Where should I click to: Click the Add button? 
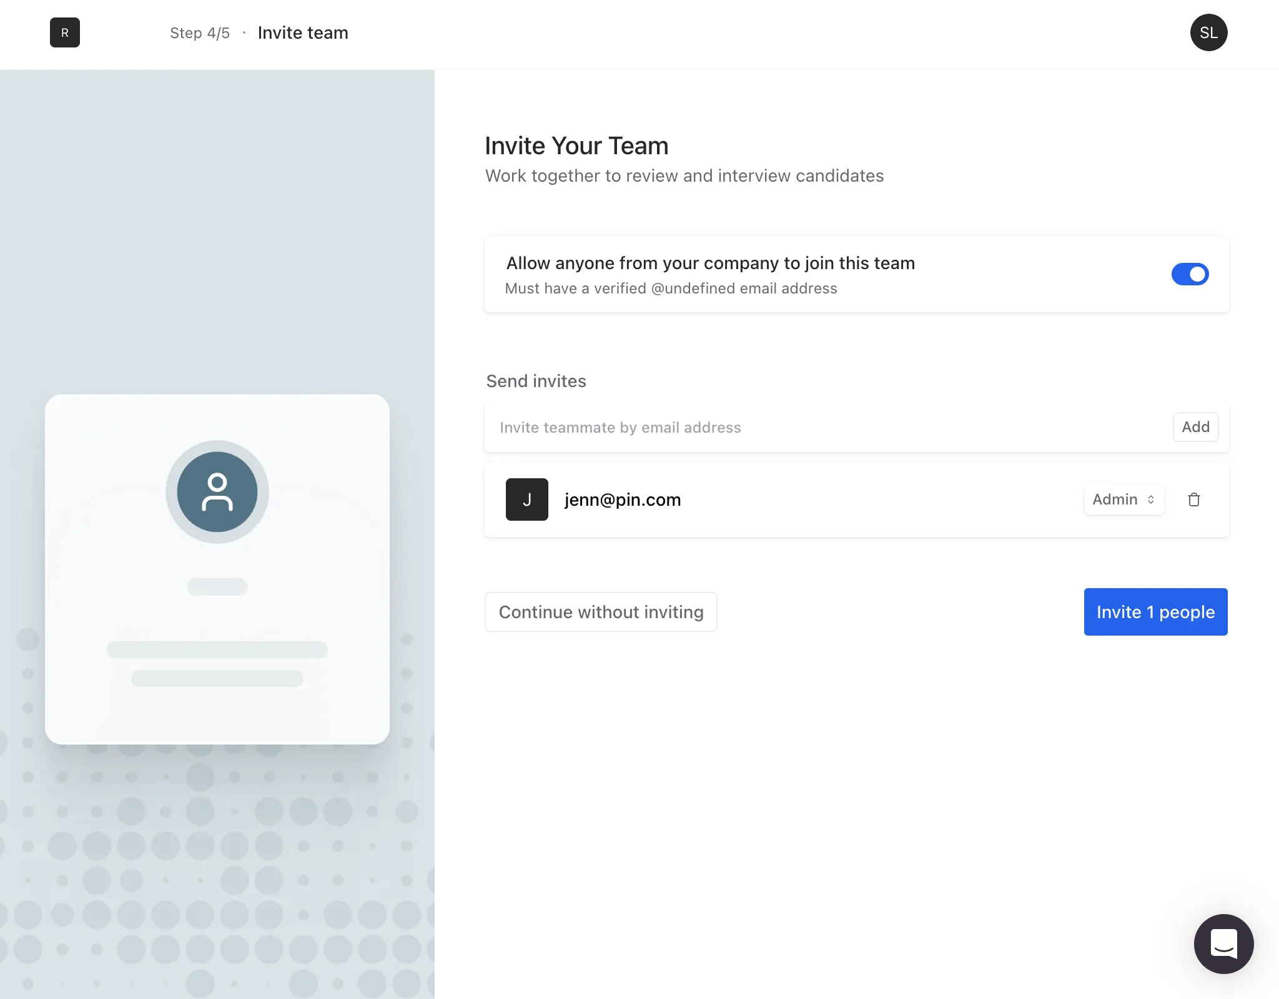(1195, 427)
